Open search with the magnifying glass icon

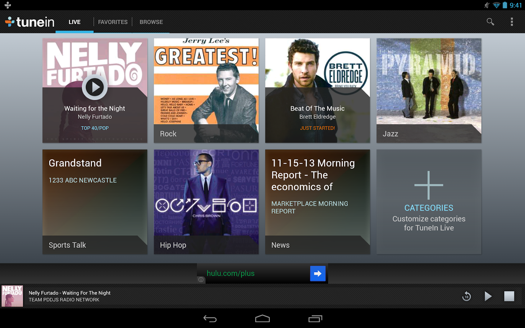point(490,22)
